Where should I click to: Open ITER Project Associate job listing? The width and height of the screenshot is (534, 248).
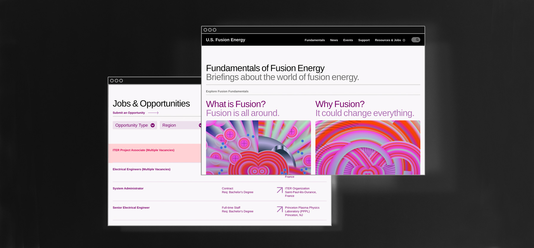pyautogui.click(x=143, y=150)
